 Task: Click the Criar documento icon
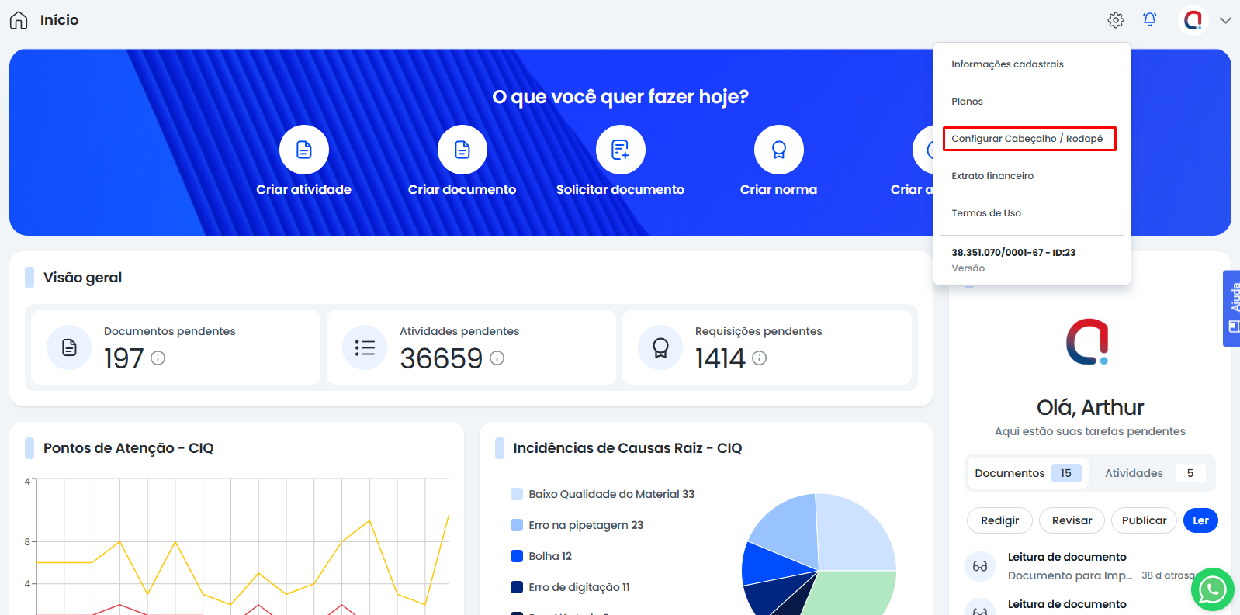click(x=462, y=150)
